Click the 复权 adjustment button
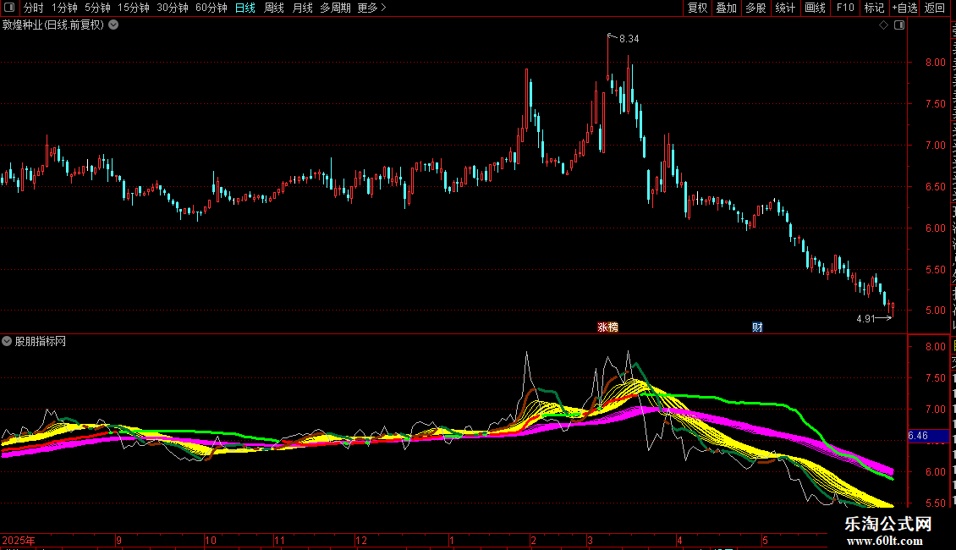 coord(697,8)
